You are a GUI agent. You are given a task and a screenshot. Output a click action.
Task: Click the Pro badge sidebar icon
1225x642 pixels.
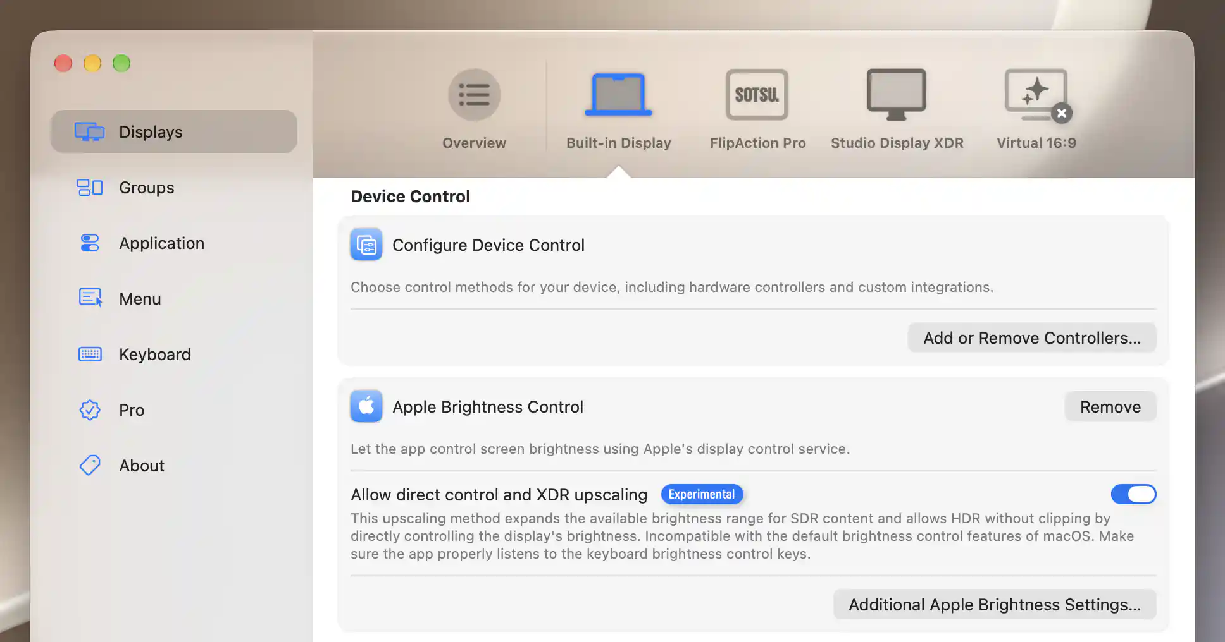(89, 409)
